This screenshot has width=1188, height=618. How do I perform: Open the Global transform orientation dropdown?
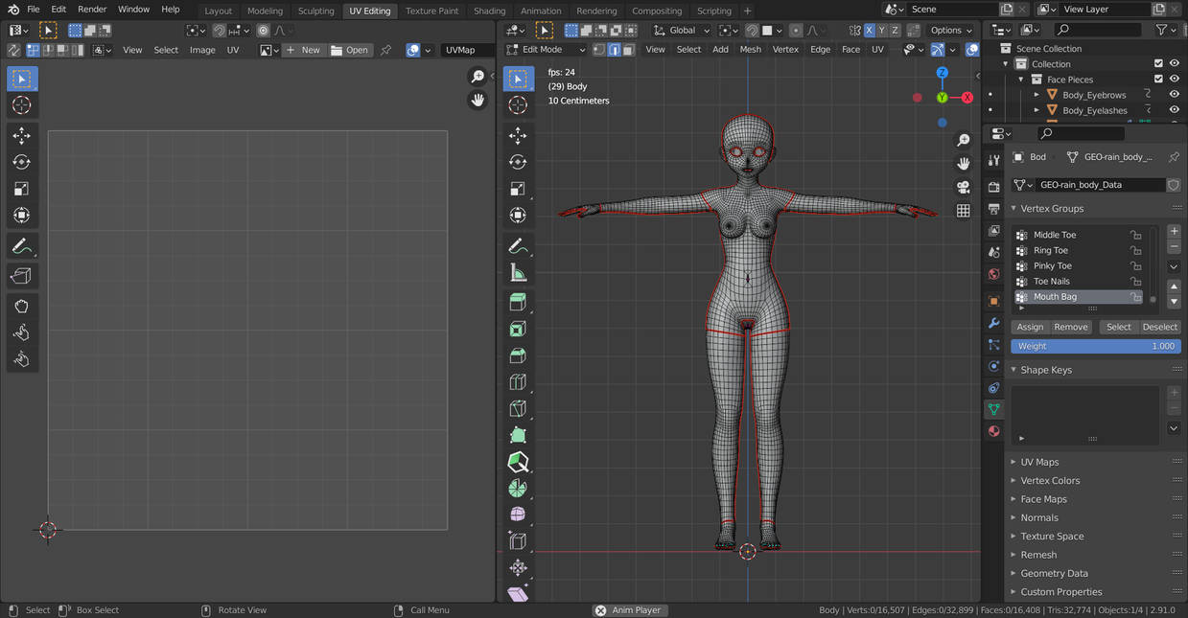point(682,30)
